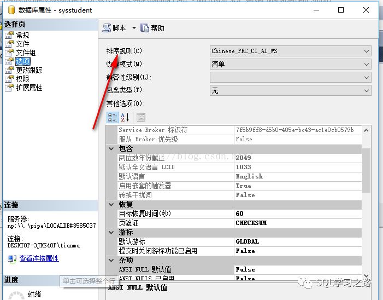Collapse the 游标 category in the grid
This screenshot has height=300, width=383.
pyautogui.click(x=111, y=233)
